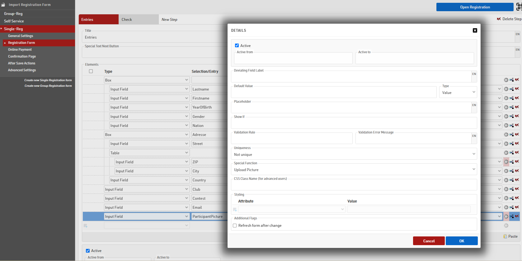
Task: Add a new styling attribute row icon
Action: (x=235, y=210)
